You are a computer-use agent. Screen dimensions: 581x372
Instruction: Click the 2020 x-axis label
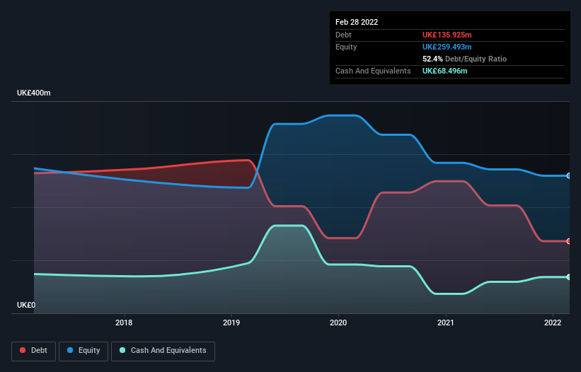point(338,322)
